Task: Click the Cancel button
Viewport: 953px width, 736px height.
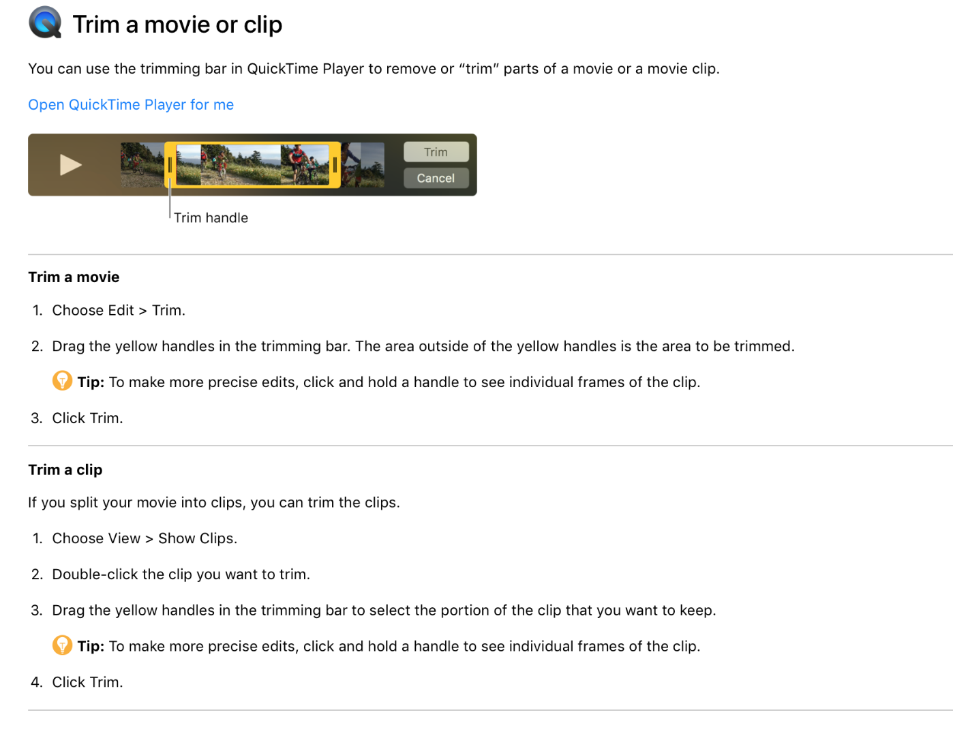Action: (436, 178)
